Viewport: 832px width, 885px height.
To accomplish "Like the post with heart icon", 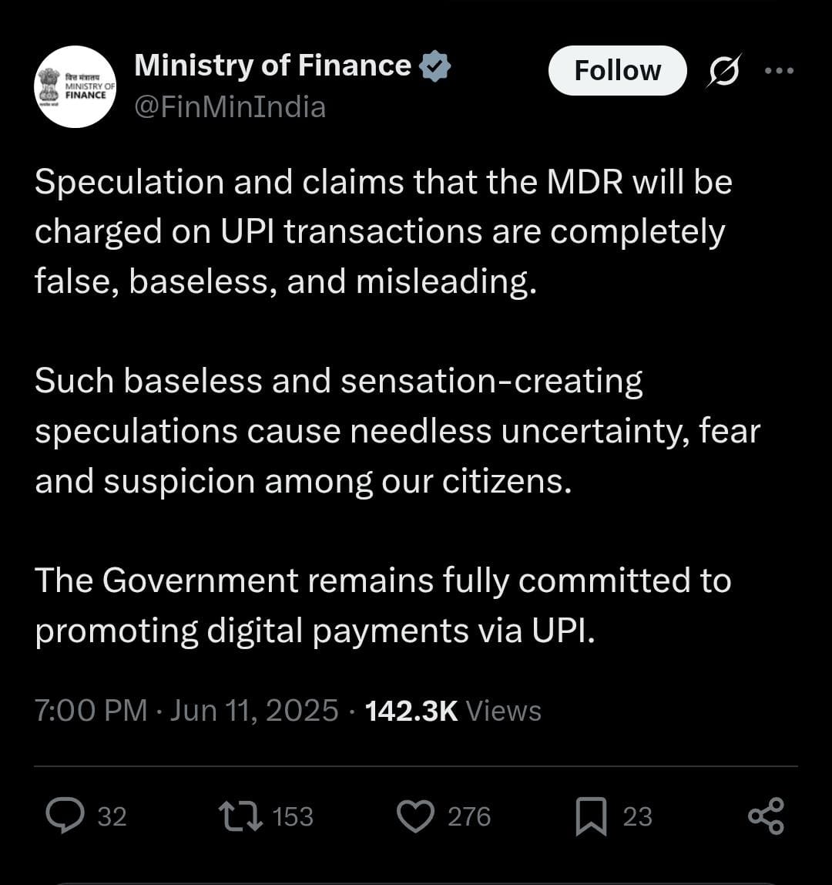I will click(x=416, y=816).
